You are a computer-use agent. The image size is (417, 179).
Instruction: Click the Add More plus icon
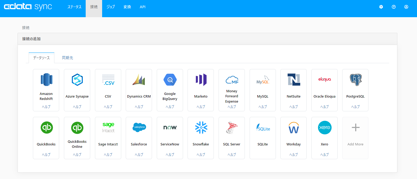(356, 127)
